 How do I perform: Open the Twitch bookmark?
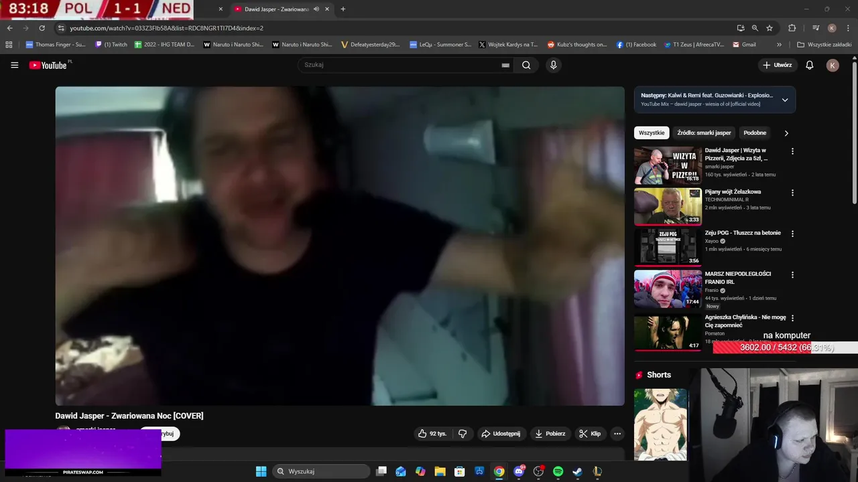[x=111, y=45]
